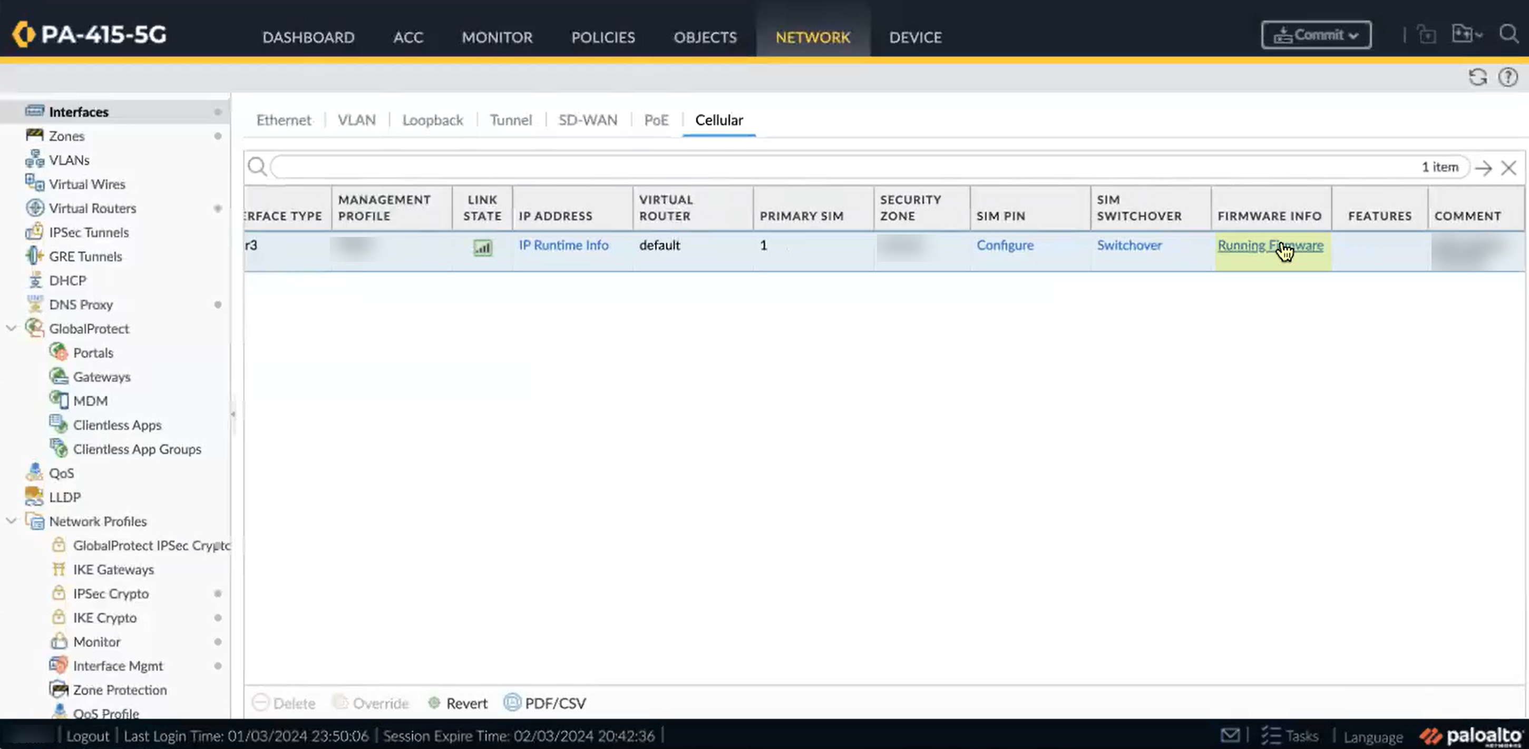Apply filter with the arrow icon
Screen dimensions: 1529x749
[x=1483, y=168]
